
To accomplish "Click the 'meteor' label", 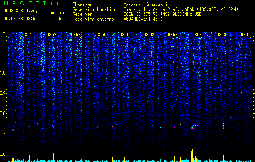I will coord(58,13).
